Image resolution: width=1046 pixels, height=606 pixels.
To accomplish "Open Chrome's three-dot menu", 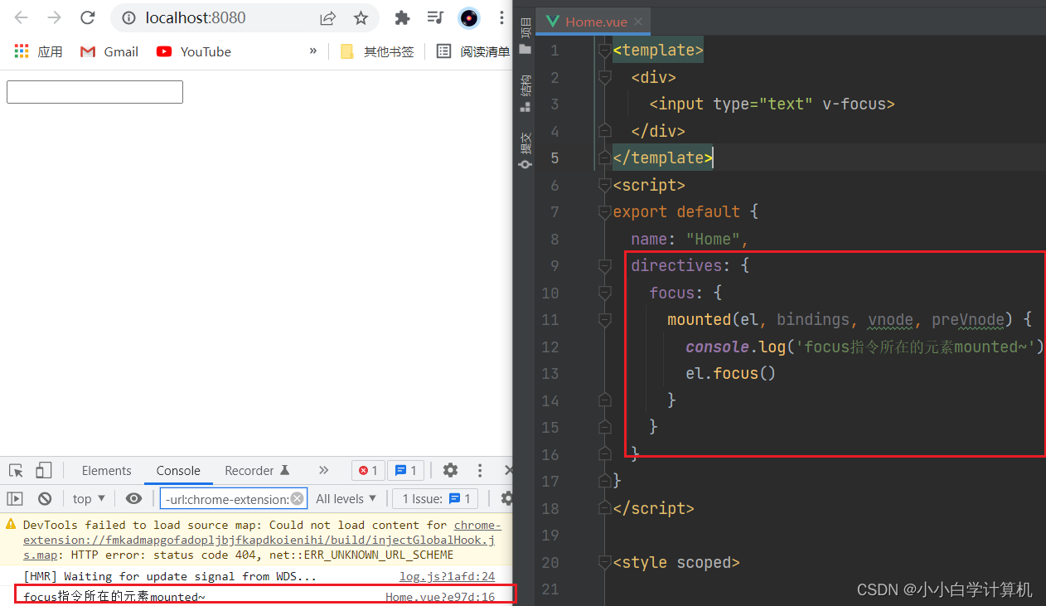I will coord(501,17).
